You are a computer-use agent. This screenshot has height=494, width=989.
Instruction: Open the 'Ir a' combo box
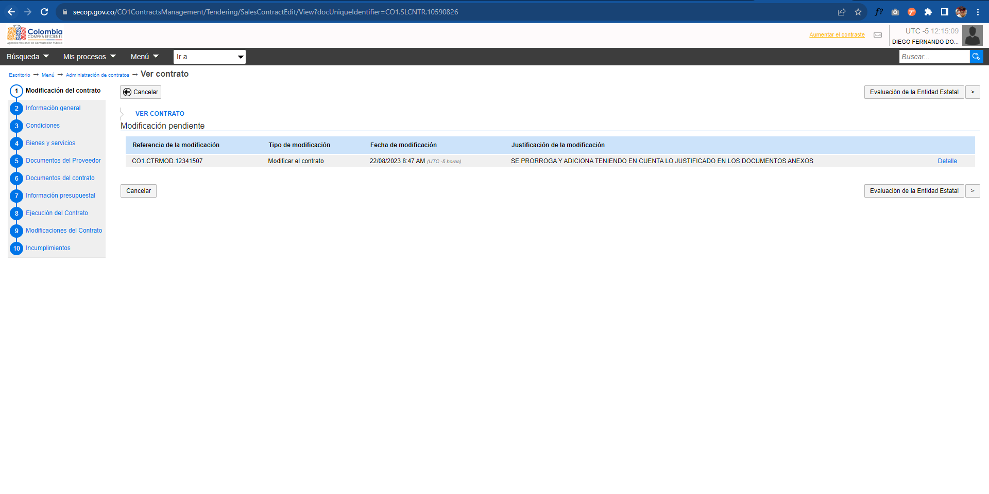(x=209, y=57)
